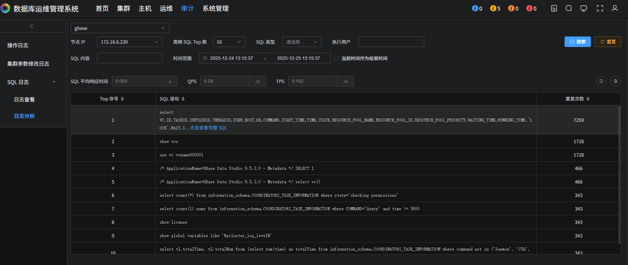This screenshot has height=265, width=628.
Task: Click the blue 搜索 button
Action: [578, 42]
